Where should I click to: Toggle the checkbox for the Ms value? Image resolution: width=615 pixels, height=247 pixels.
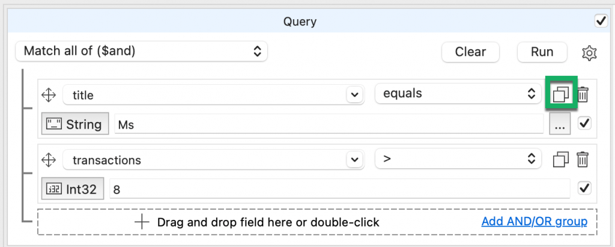(x=584, y=124)
